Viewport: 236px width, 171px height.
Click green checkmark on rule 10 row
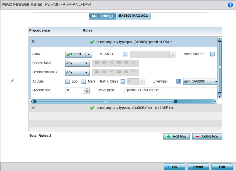(x=92, y=42)
